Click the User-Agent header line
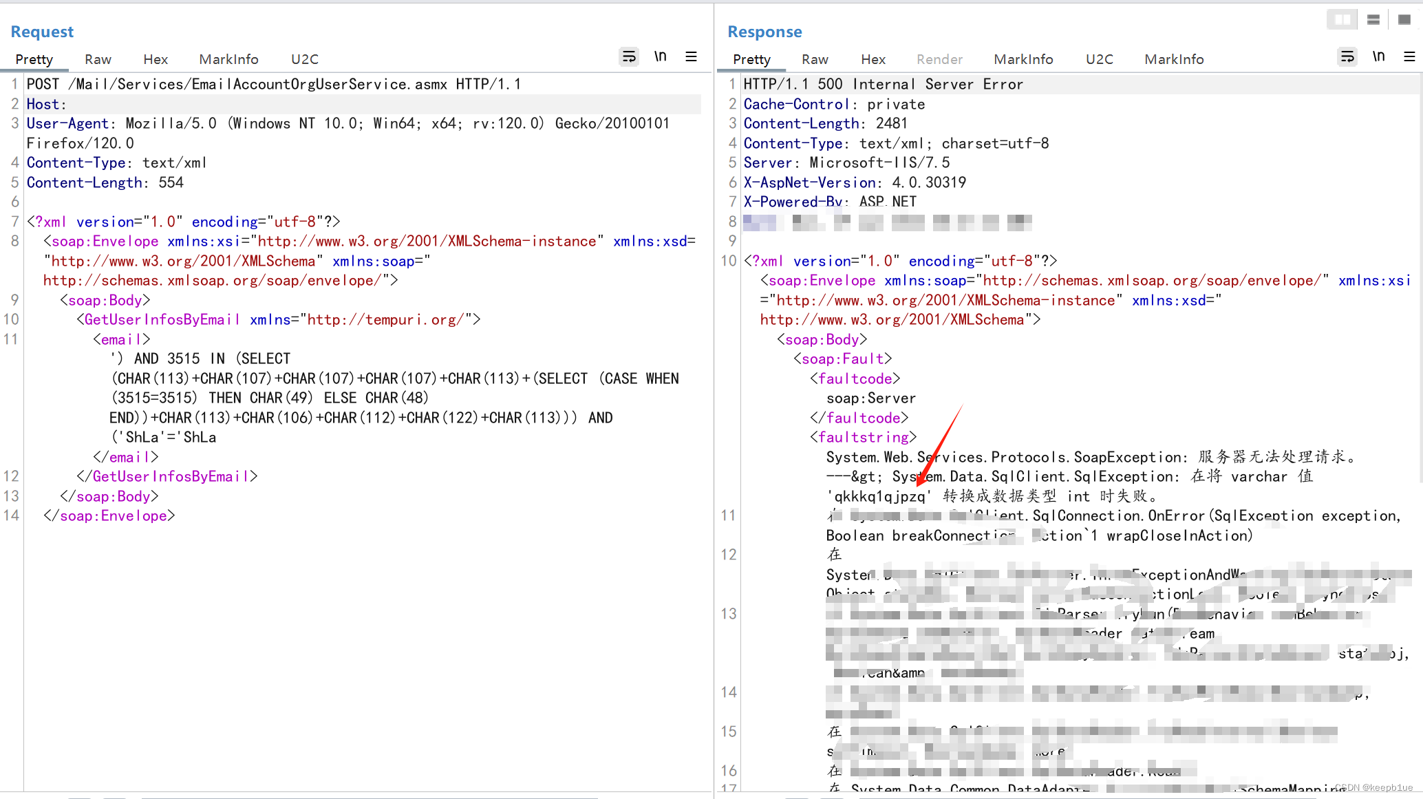Screen dimensions: 1423x799 [x=348, y=133]
